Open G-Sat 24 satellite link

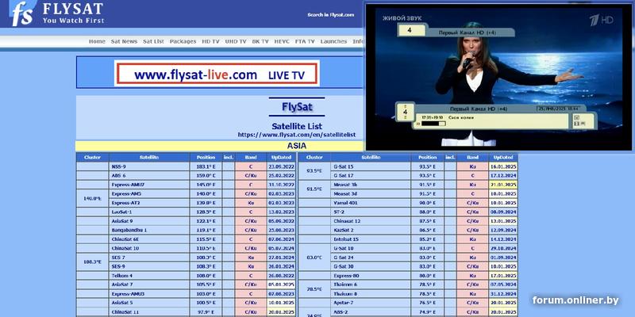tap(344, 258)
